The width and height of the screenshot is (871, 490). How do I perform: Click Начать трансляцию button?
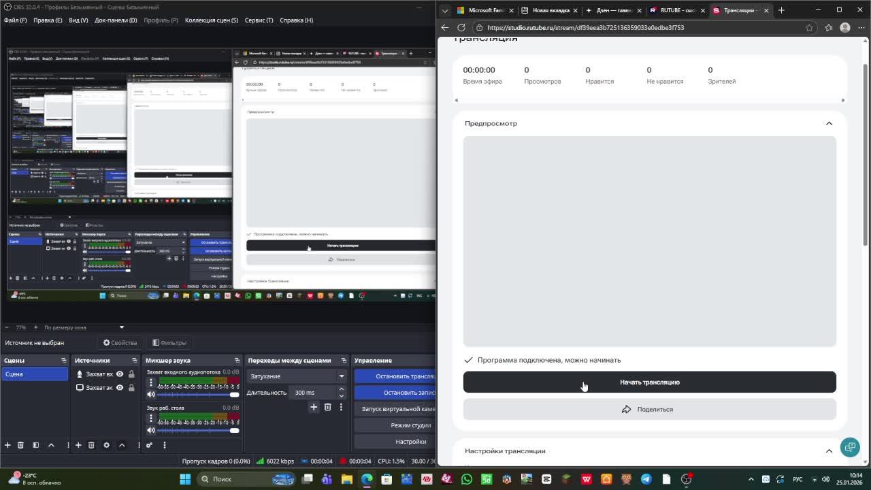coord(650,382)
